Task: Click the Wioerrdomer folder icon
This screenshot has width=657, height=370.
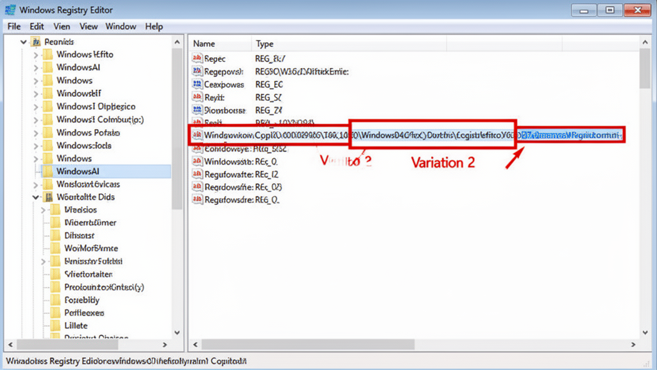Action: [x=56, y=222]
